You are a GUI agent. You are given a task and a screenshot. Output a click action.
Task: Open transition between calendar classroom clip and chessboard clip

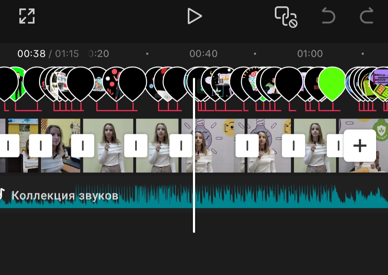point(41,145)
